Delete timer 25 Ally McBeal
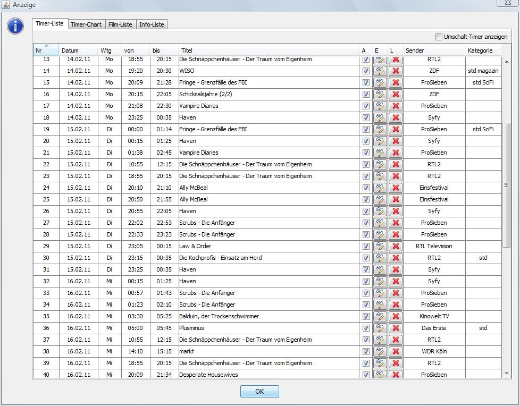 395,199
